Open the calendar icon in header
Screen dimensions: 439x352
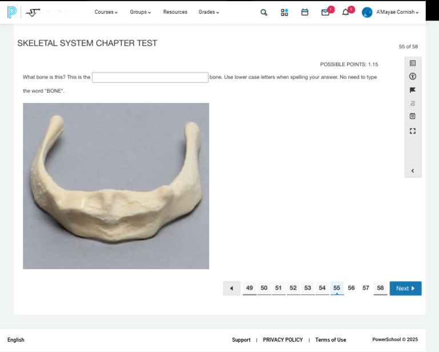[305, 13]
